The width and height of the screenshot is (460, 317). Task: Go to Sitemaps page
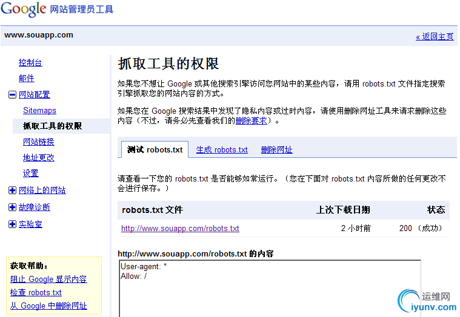point(39,110)
